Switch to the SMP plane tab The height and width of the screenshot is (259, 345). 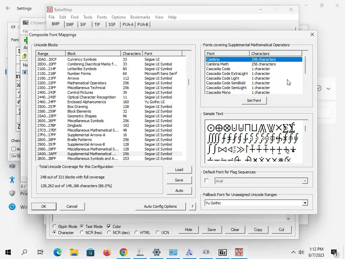70,24
